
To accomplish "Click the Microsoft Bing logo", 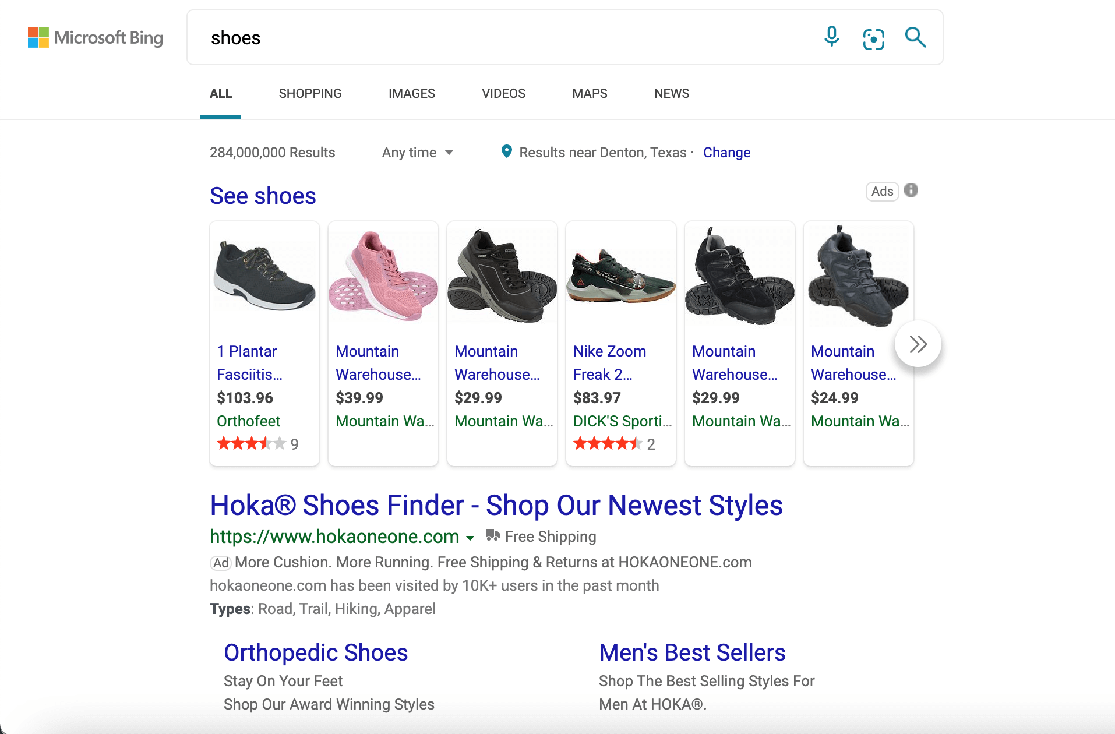I will 96,38.
